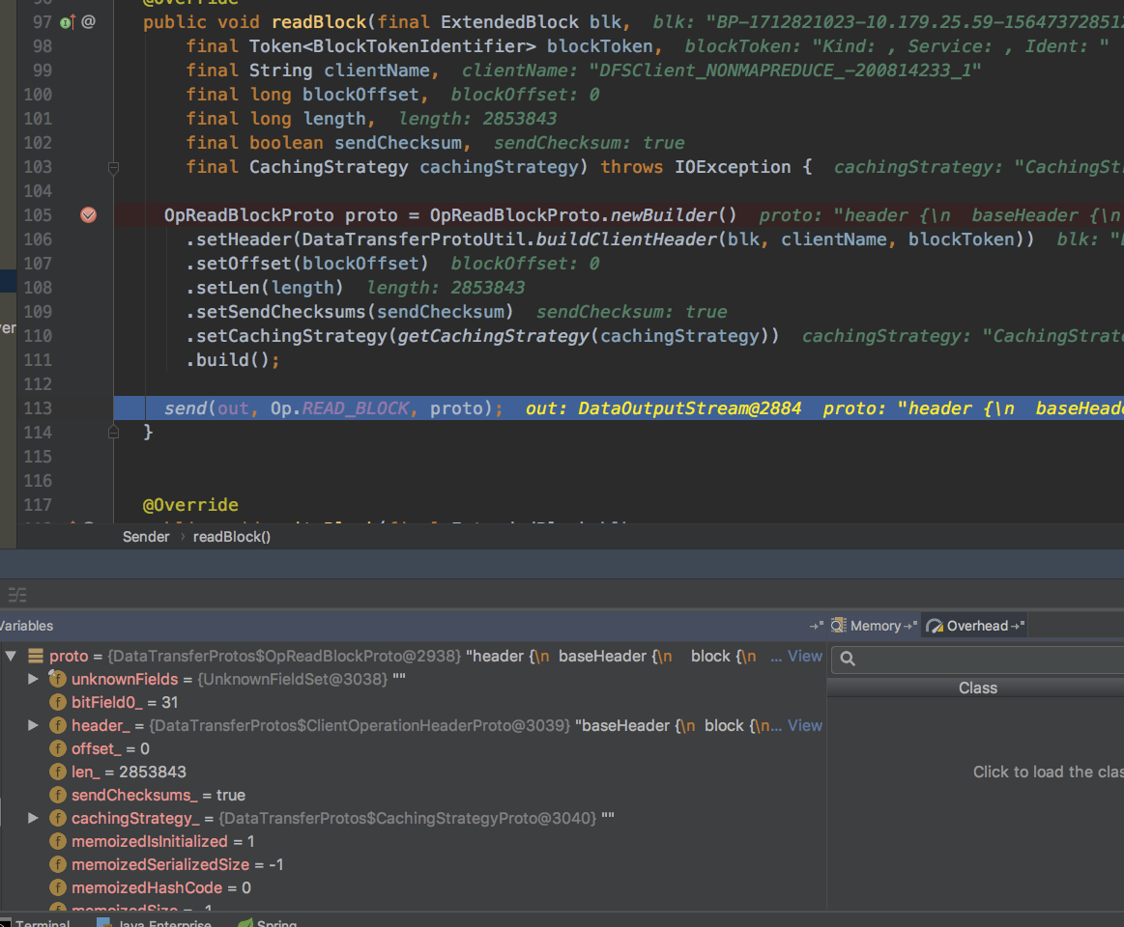This screenshot has height=927, width=1124.
Task: Click the field icon of len_
Action: pyautogui.click(x=57, y=772)
